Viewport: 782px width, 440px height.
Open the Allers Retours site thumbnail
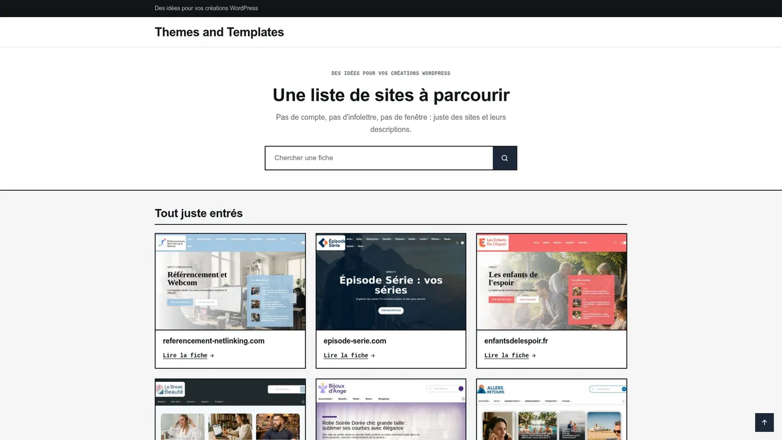[552, 409]
